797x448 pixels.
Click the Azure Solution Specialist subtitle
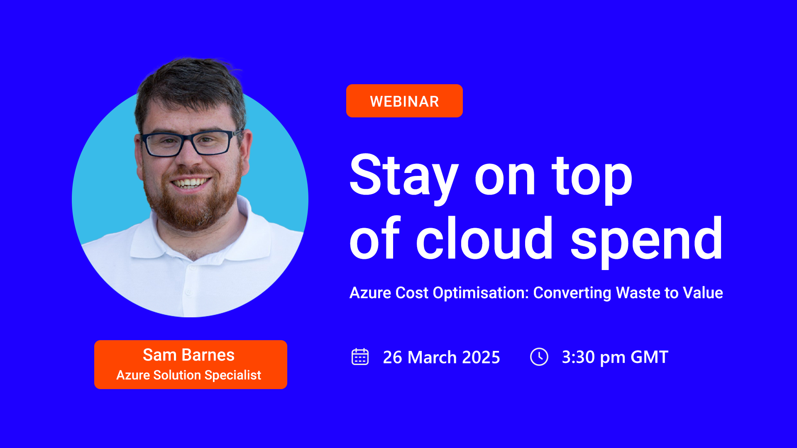tap(189, 375)
